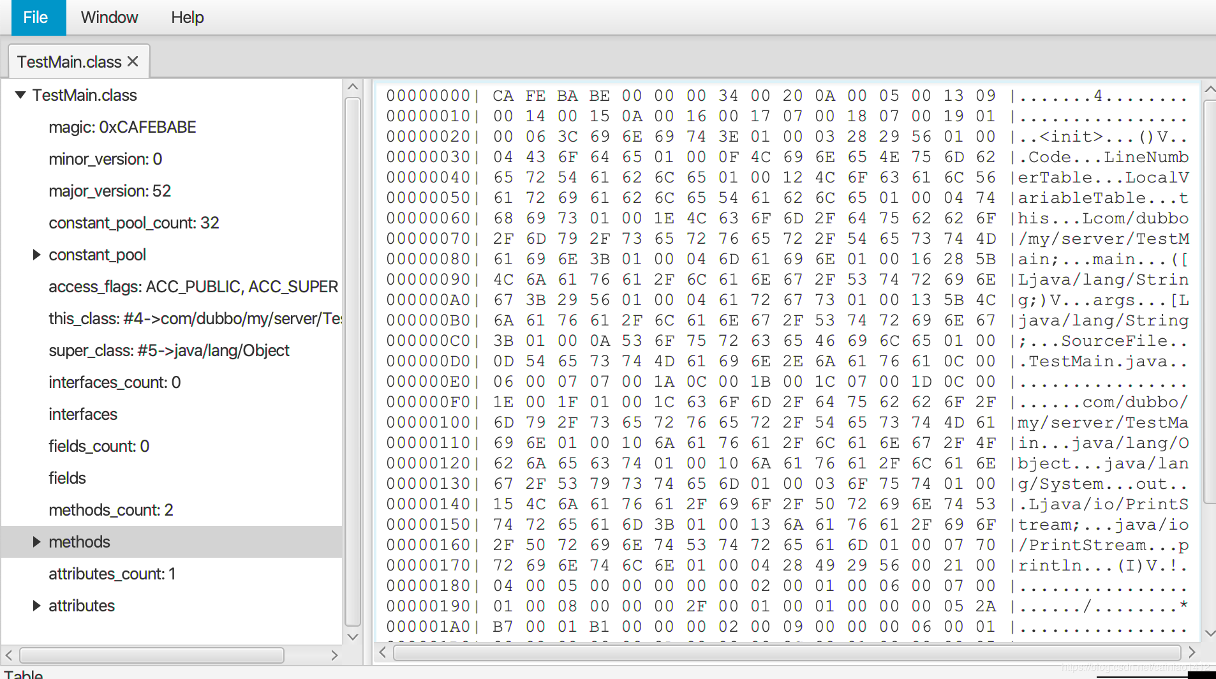The image size is (1216, 679).
Task: Click the tree panel vertical scrollbar thumb
Action: [x=353, y=362]
